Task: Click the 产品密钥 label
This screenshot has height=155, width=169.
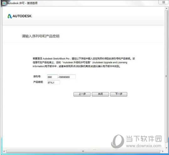Action: pos(38,82)
